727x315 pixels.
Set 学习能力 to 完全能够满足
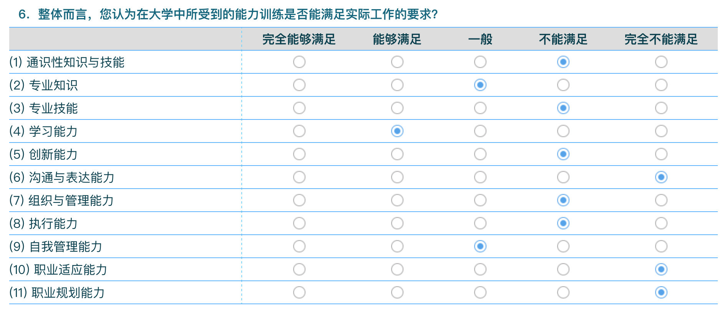(x=299, y=131)
